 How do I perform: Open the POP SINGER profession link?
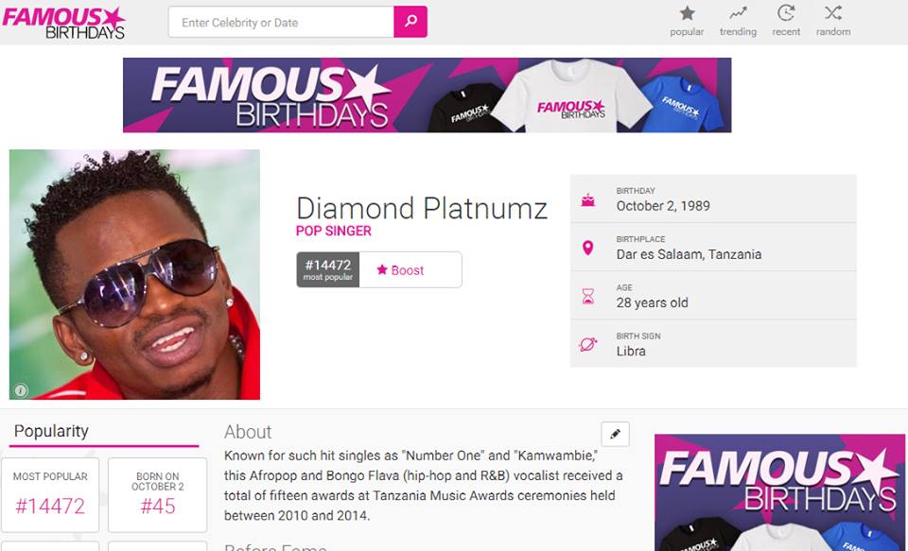(x=334, y=231)
